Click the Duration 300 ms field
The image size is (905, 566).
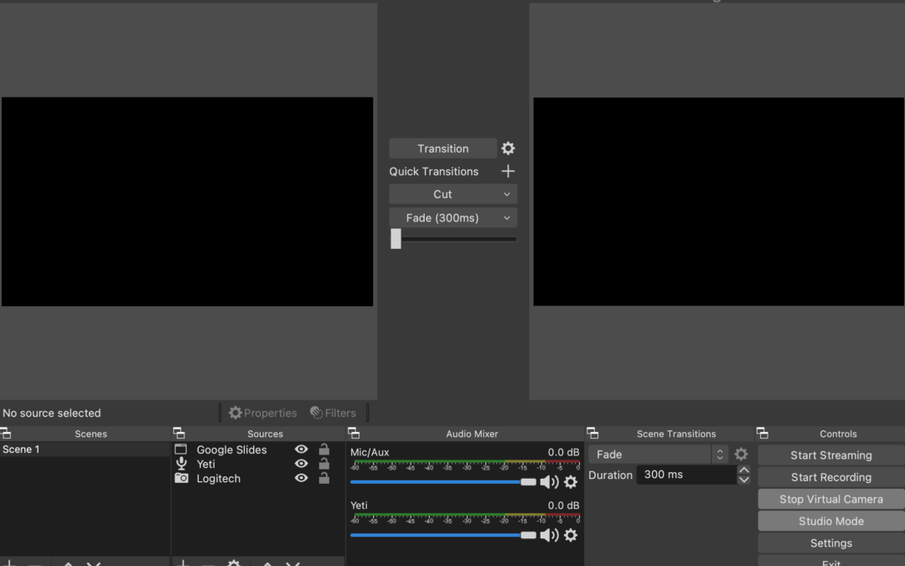point(685,475)
